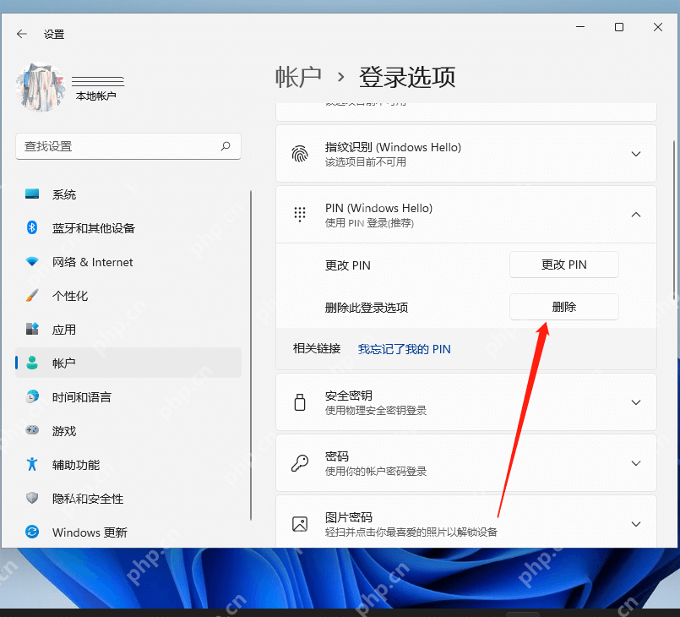Click the shield icon for 隐私和安全性

32,498
